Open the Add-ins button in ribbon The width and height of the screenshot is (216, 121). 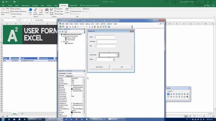[x=30, y=11]
